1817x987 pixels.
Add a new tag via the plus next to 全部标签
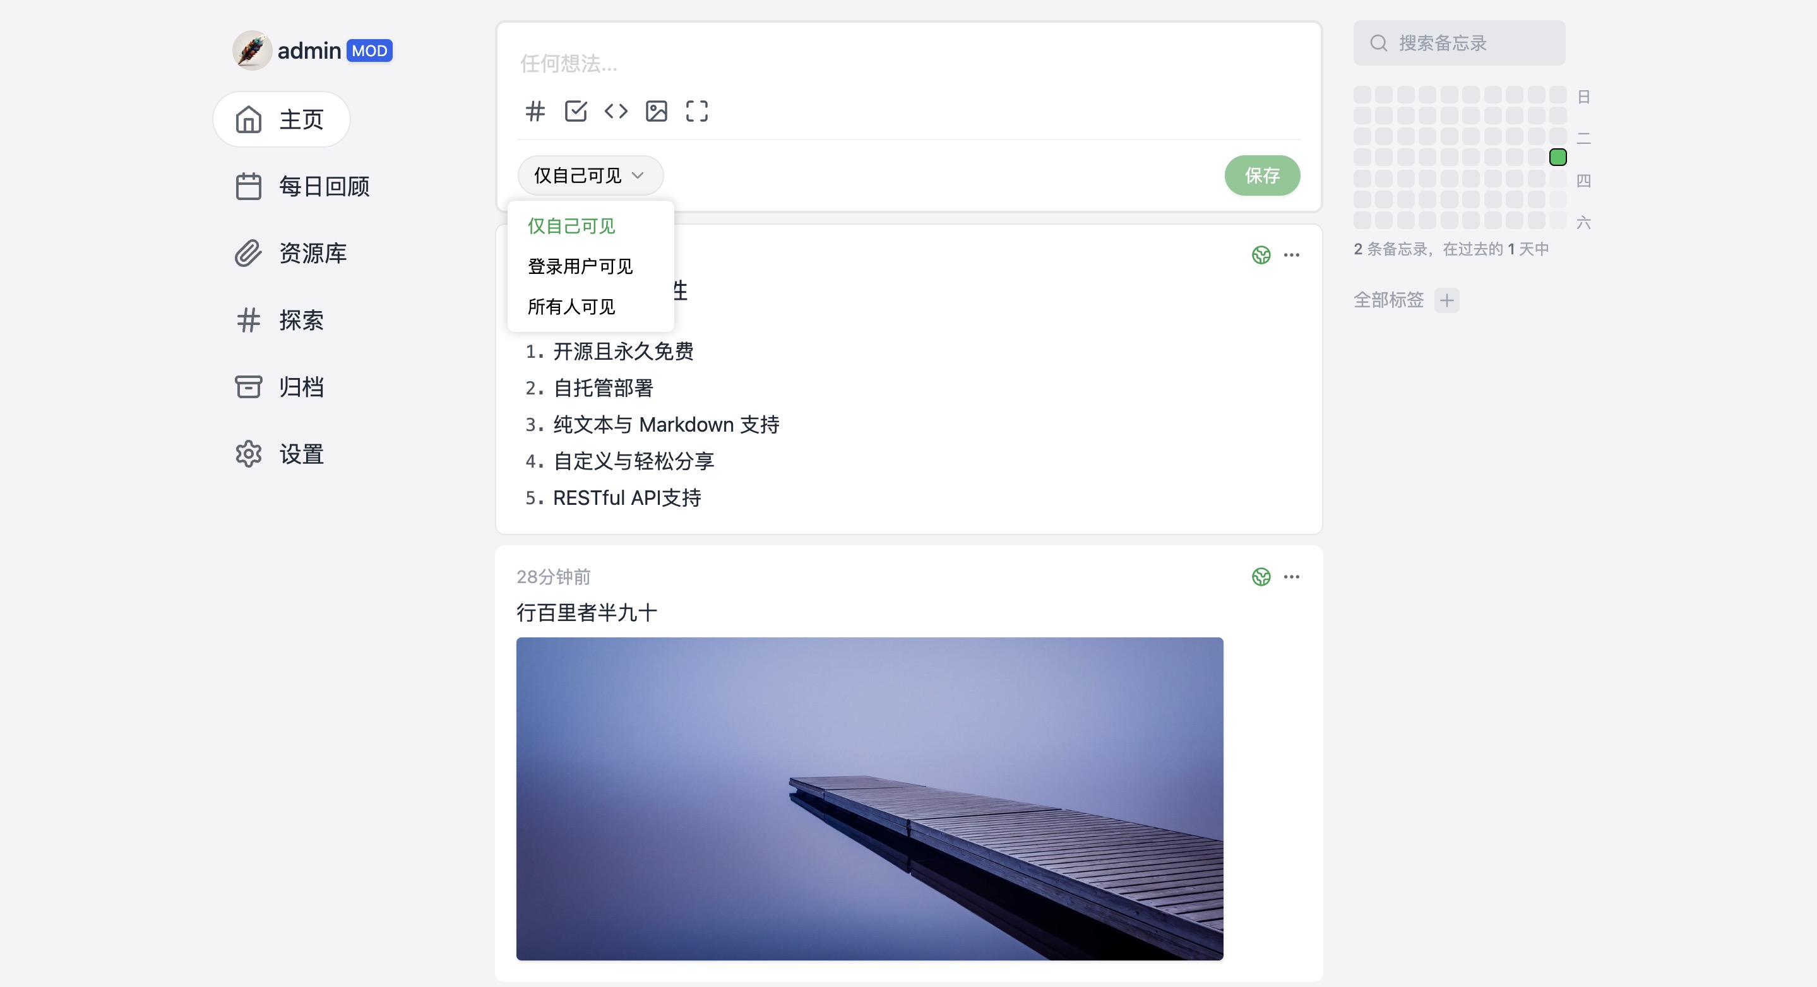(x=1446, y=300)
